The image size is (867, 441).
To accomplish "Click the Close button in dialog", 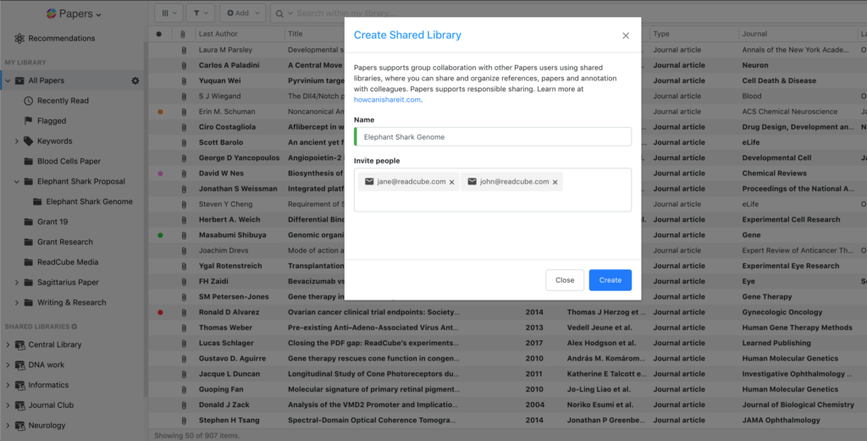I will tap(565, 280).
